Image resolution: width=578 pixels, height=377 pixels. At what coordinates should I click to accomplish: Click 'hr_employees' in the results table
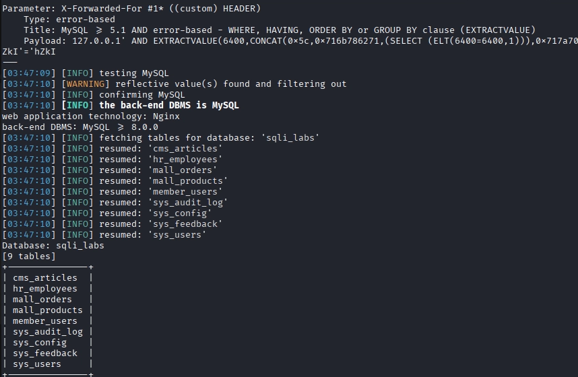pos(45,288)
